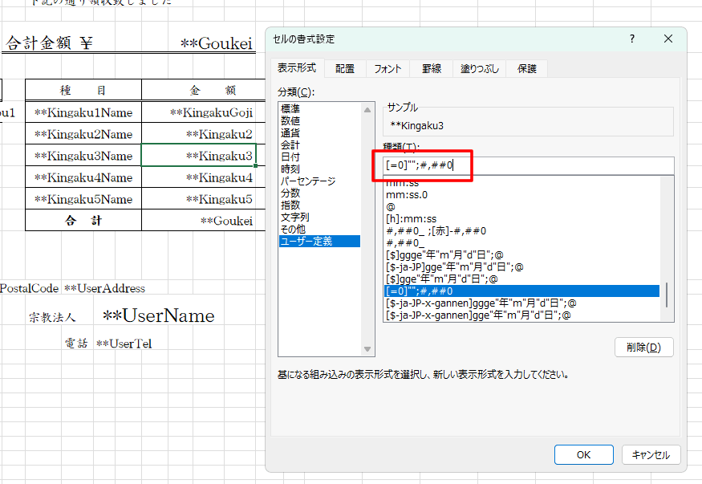Viewport: 702px width, 484px height.
Task: Select 数値 category
Action: [319, 121]
